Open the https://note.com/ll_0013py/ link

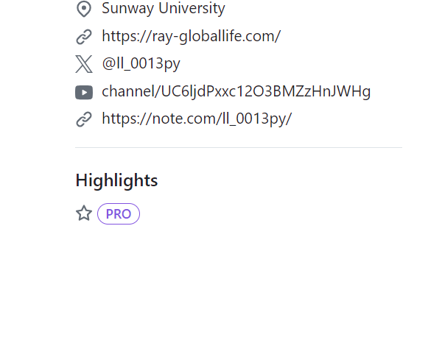point(197,119)
